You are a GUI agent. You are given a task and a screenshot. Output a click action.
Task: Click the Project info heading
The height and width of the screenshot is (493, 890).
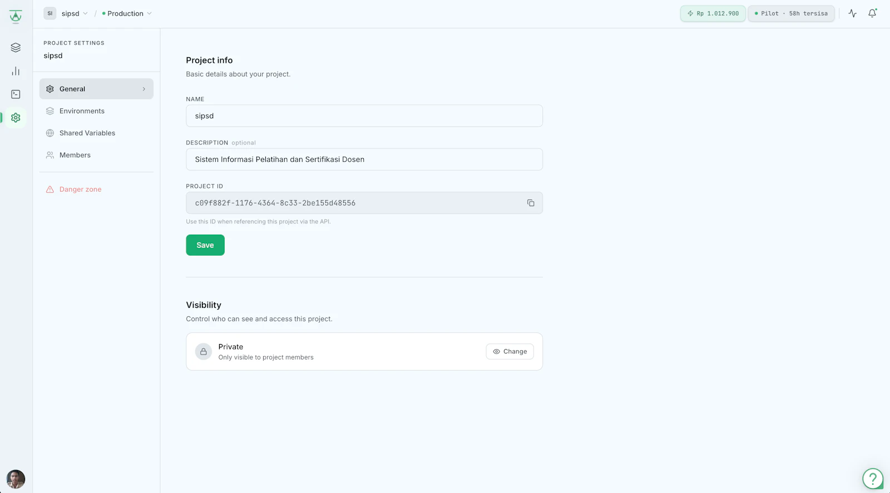tap(209, 60)
